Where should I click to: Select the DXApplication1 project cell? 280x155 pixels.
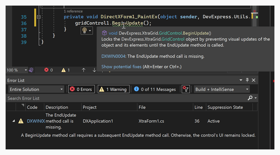(x=98, y=121)
